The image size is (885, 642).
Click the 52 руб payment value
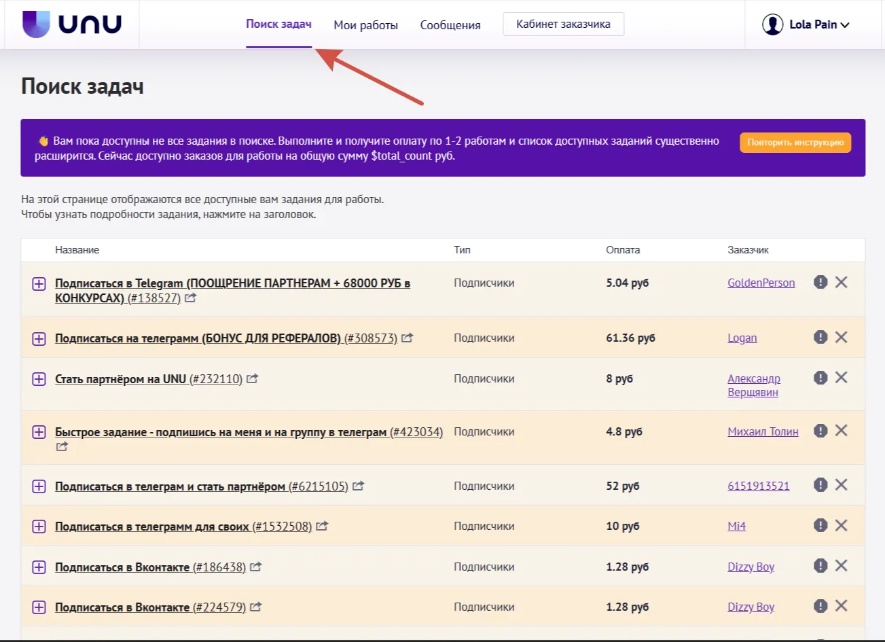622,486
